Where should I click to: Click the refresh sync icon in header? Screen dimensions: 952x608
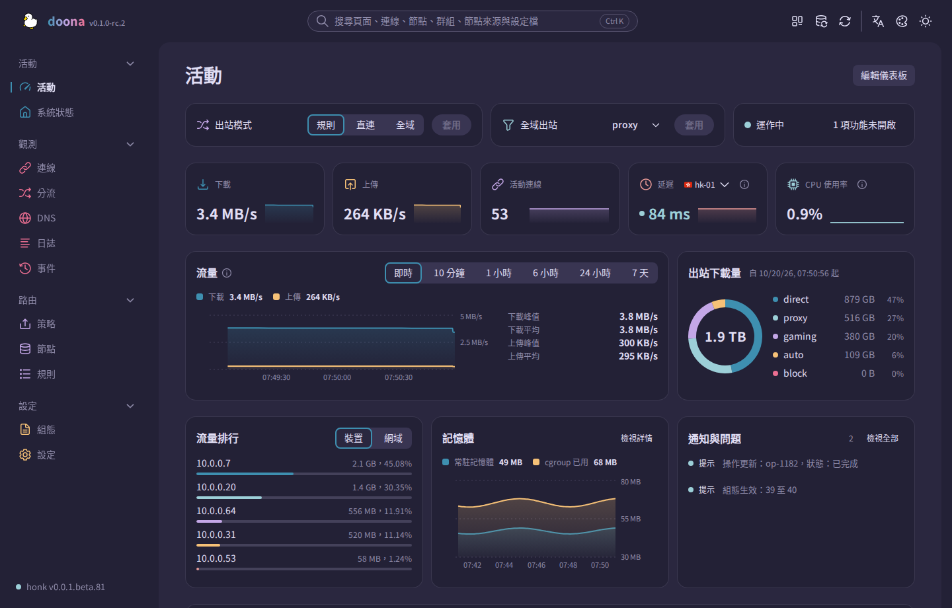(x=845, y=21)
